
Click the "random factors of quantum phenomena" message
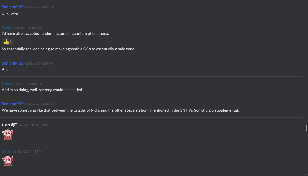pyautogui.click(x=55, y=34)
